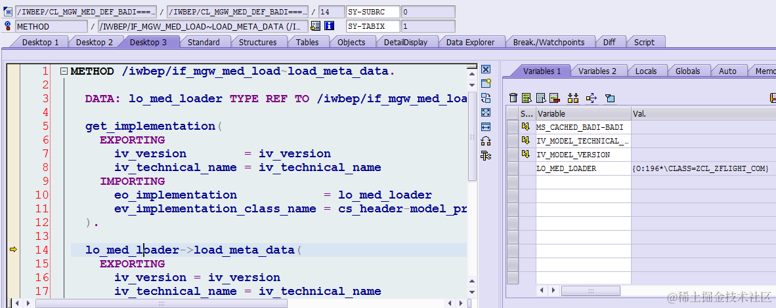Click the new tool icon beside code editor
Viewport: 776px width, 308px height.
coord(486,83)
